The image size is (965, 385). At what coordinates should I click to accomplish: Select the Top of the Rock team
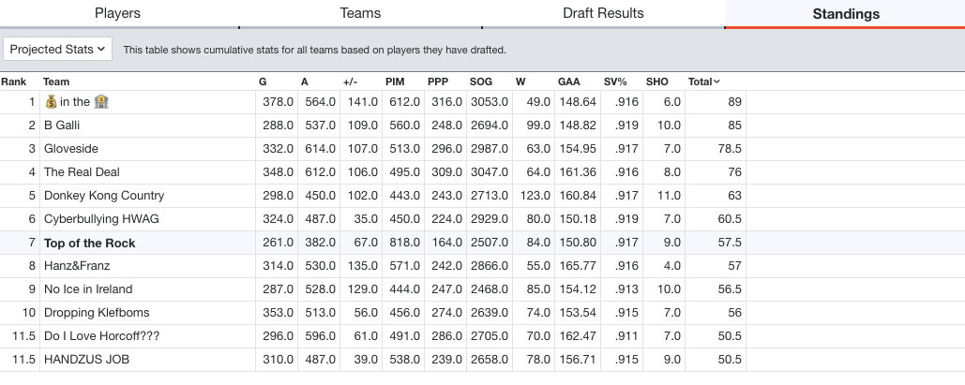[89, 243]
